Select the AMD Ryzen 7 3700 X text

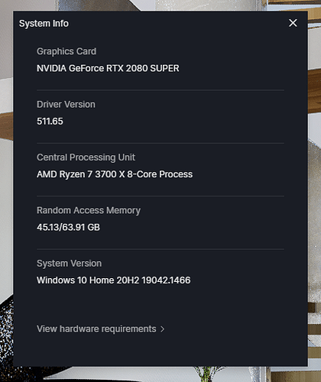(81, 174)
